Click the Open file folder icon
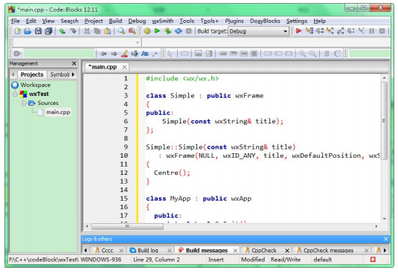Image resolution: width=398 pixels, height=273 pixels. coord(28,31)
